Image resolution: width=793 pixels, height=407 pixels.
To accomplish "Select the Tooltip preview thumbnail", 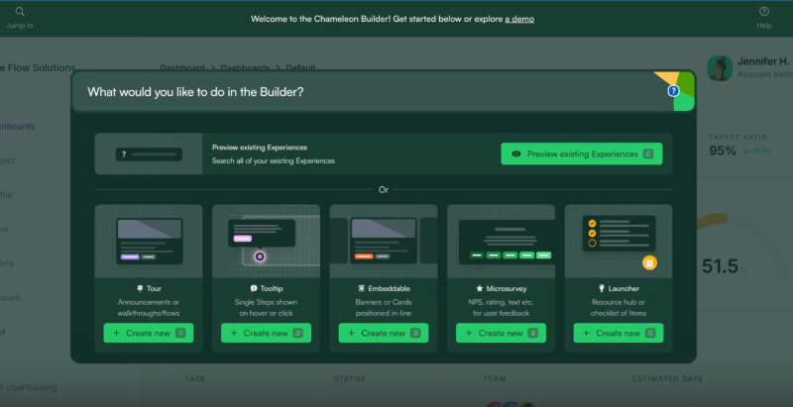I will pos(266,242).
